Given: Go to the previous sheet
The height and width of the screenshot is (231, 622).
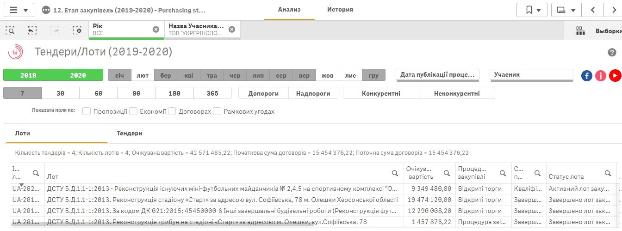Looking at the screenshot, I should [x=592, y=10].
